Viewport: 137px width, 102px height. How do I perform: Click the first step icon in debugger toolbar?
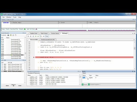point(28,36)
